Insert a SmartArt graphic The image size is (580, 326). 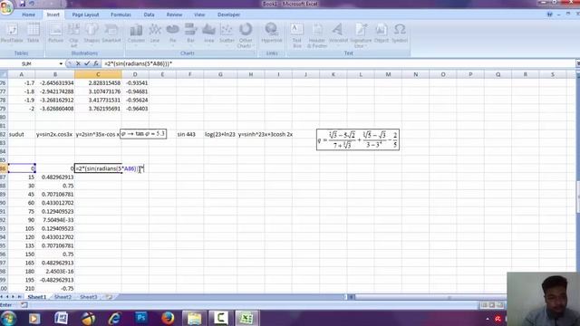click(111, 34)
